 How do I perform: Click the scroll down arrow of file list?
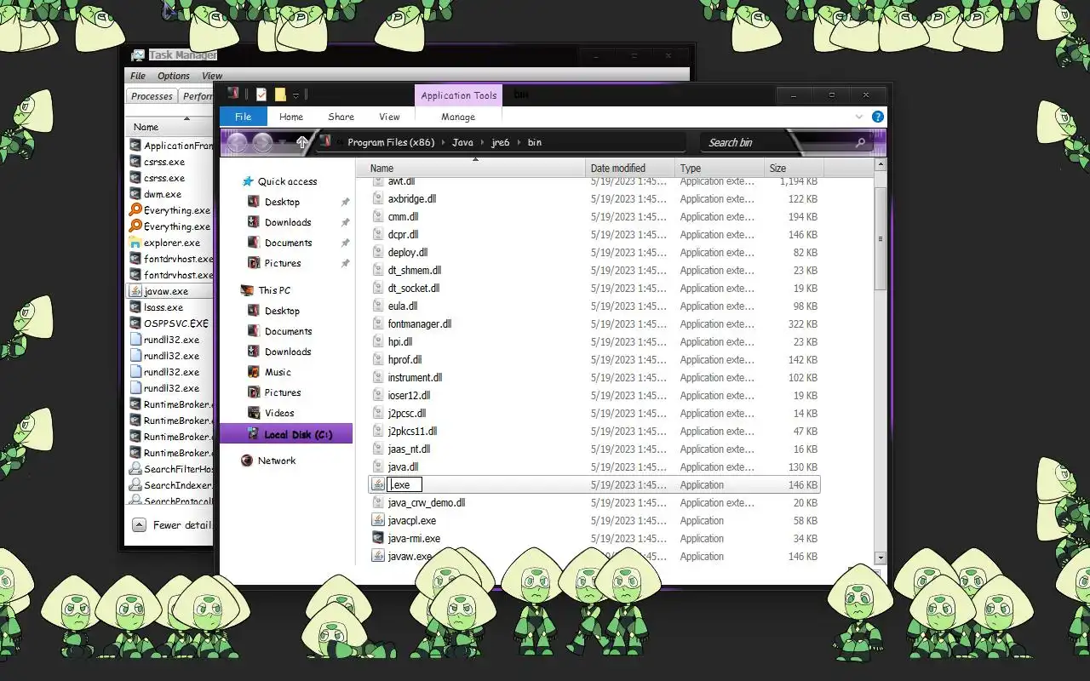click(881, 557)
